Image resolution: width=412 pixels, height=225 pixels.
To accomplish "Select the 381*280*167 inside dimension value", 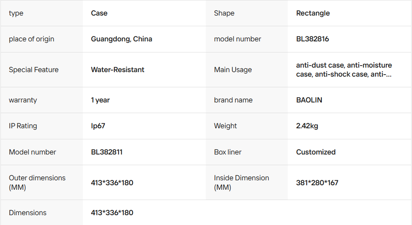I will [317, 183].
